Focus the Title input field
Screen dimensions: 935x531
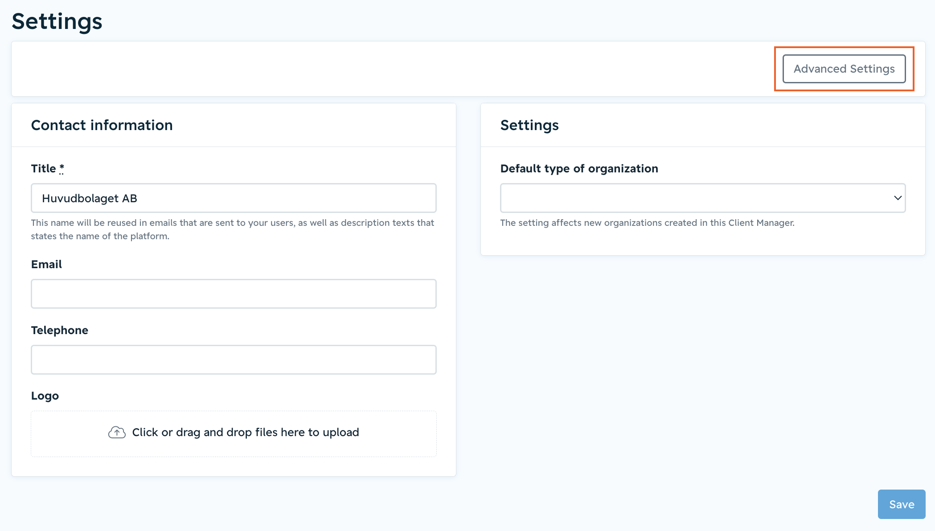[234, 198]
